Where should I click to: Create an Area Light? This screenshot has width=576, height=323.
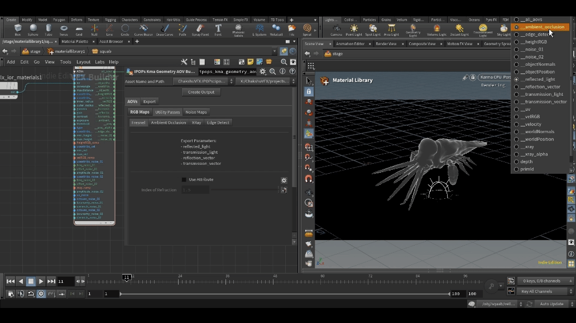coord(391,30)
